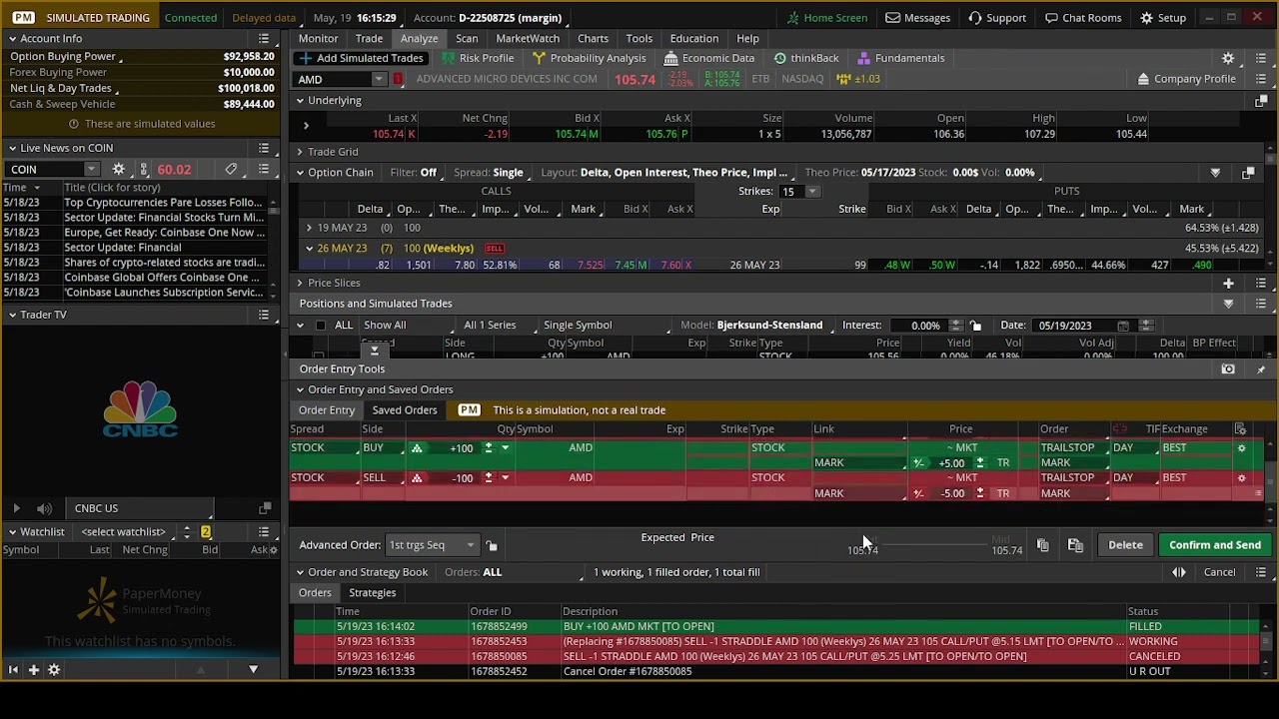Open Saved Orders tab

(405, 410)
